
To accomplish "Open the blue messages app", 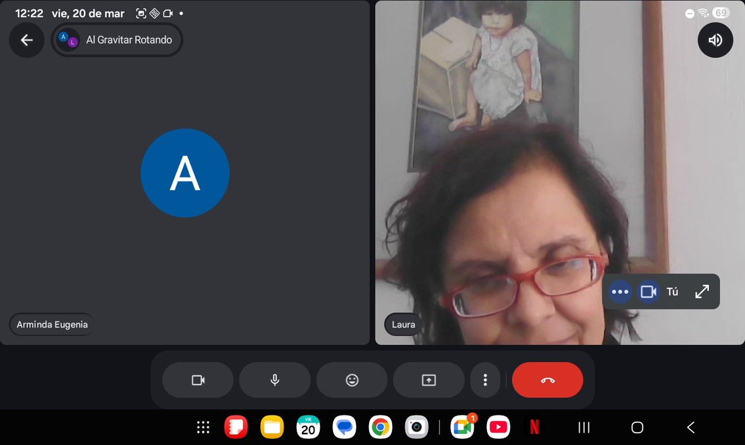I will pyautogui.click(x=344, y=427).
